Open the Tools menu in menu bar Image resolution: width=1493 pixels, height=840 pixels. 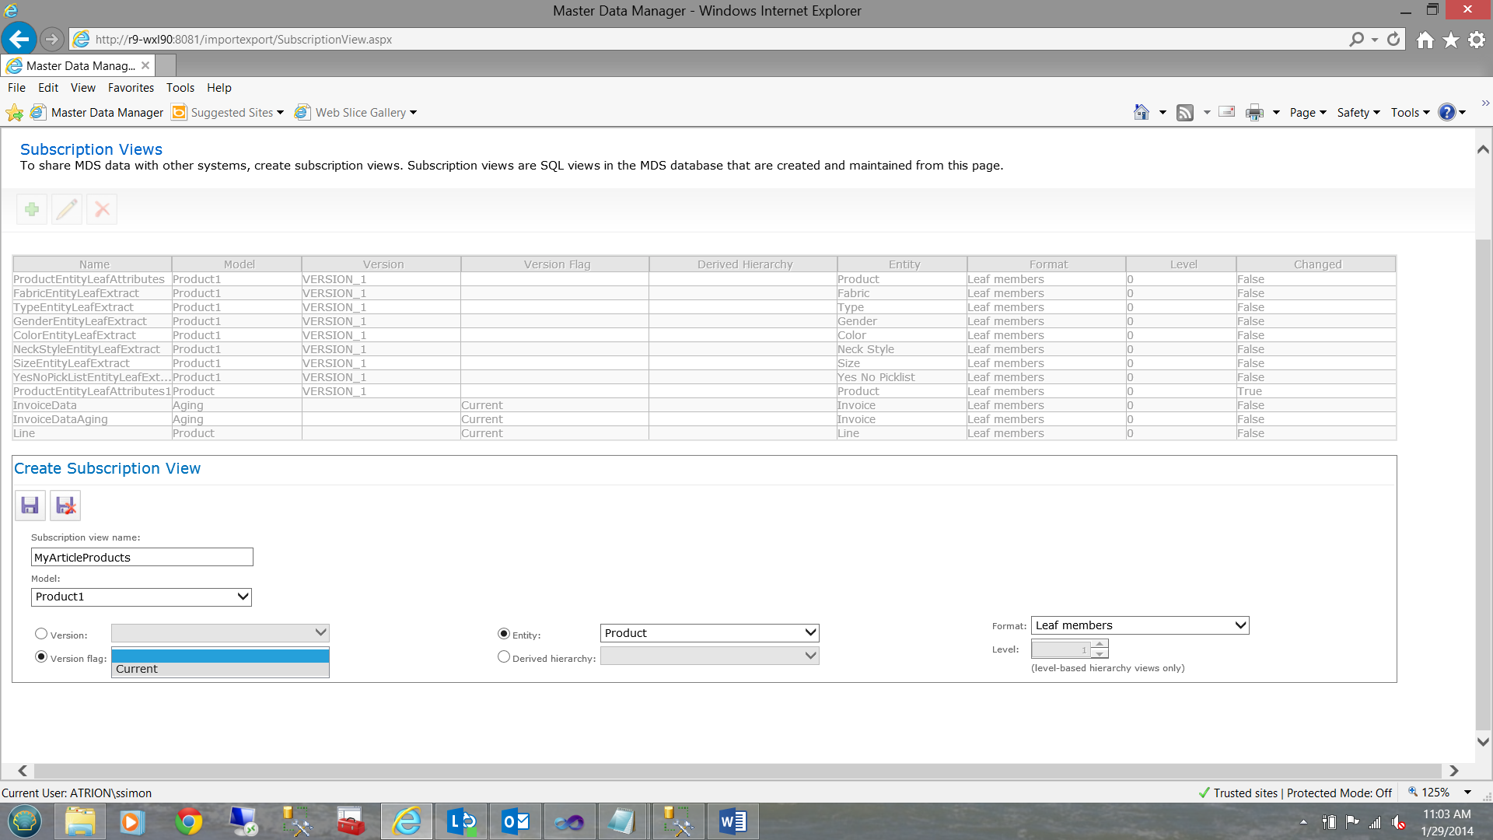180,88
